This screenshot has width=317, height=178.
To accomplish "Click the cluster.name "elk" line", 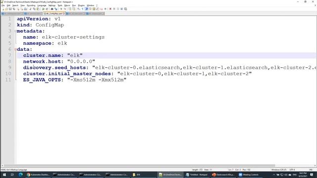I will pyautogui.click(x=53, y=55).
